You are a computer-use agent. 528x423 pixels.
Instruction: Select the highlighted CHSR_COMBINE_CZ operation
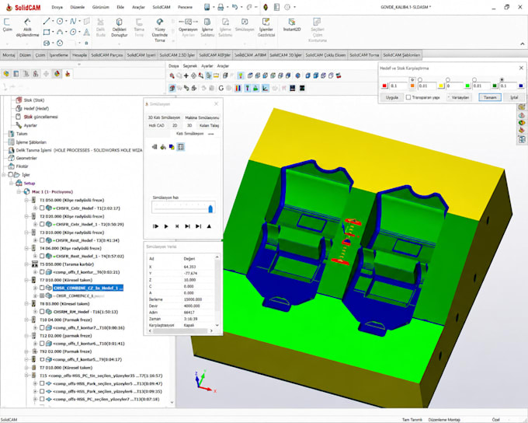tap(89, 288)
